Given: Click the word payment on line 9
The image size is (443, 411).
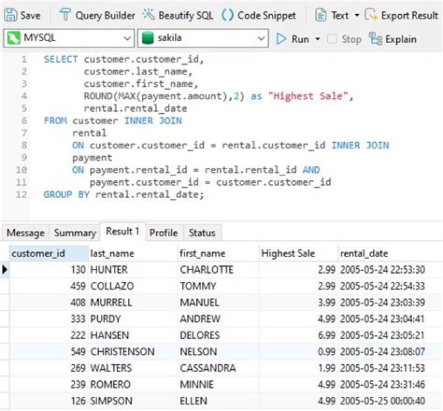Looking at the screenshot, I should click(x=92, y=158).
